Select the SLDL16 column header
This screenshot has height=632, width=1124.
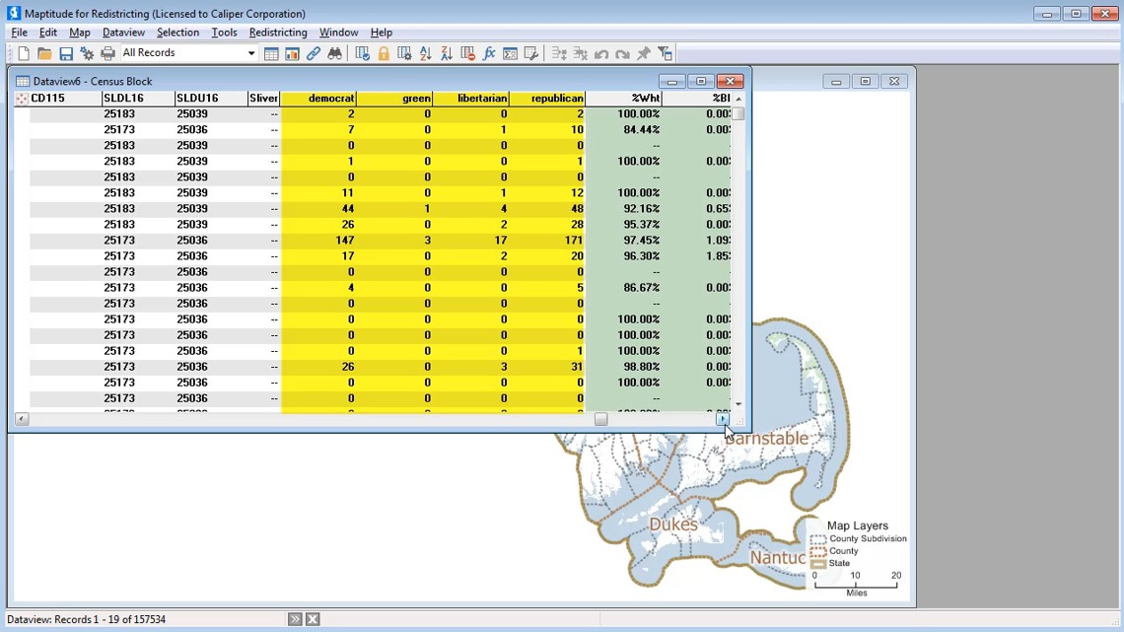click(136, 98)
